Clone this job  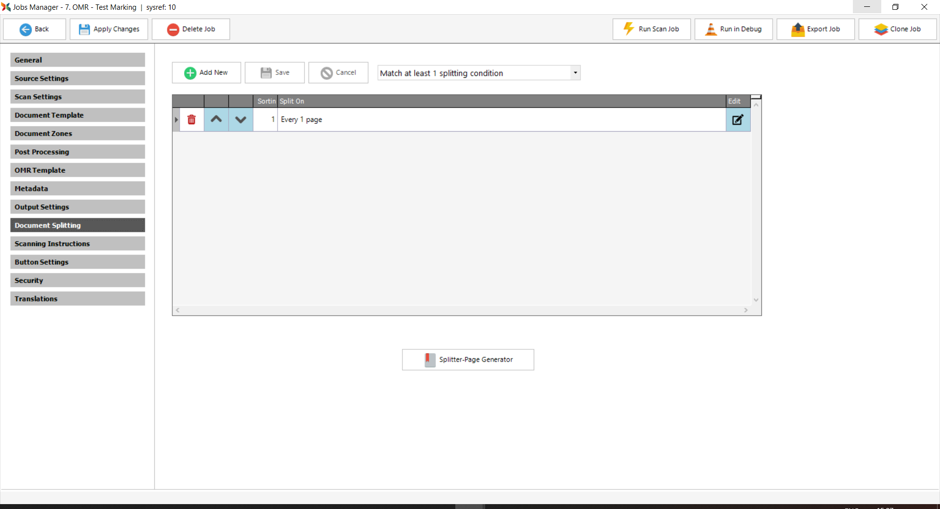[x=897, y=29]
